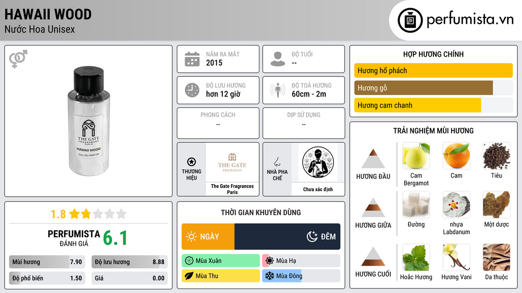Select the Đêm nighttime segment
The width and height of the screenshot is (522, 293).
[x=288, y=237]
